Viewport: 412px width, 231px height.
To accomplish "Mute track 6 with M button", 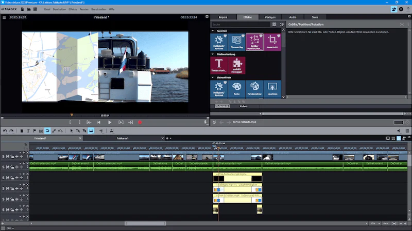I will (x=8, y=210).
